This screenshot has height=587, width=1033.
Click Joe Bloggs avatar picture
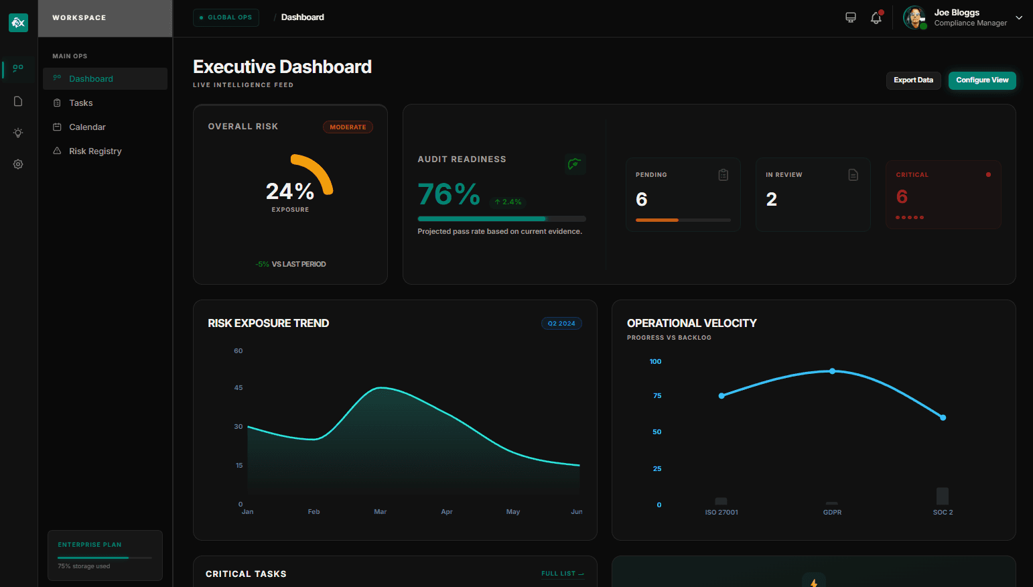point(914,17)
